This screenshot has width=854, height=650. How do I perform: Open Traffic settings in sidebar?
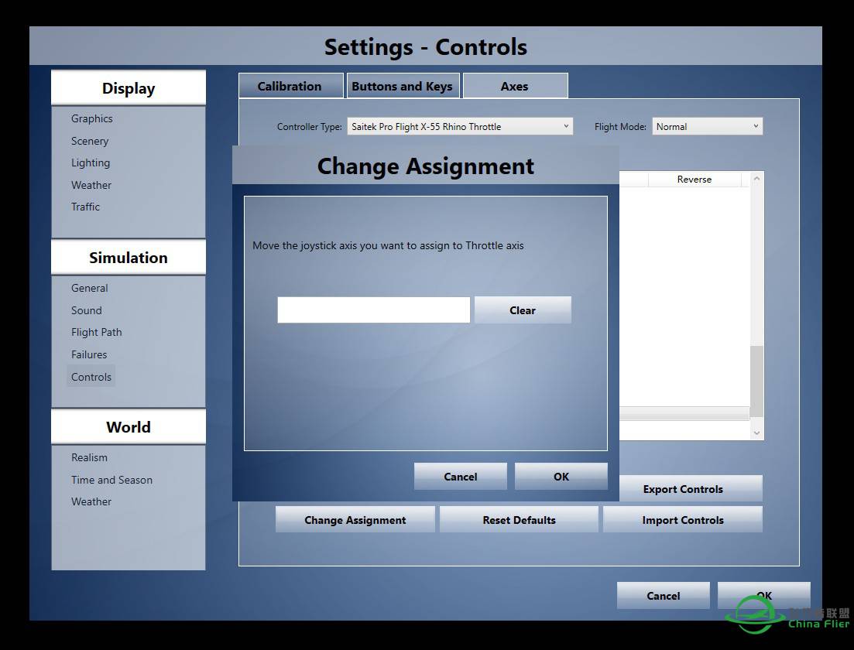85,207
